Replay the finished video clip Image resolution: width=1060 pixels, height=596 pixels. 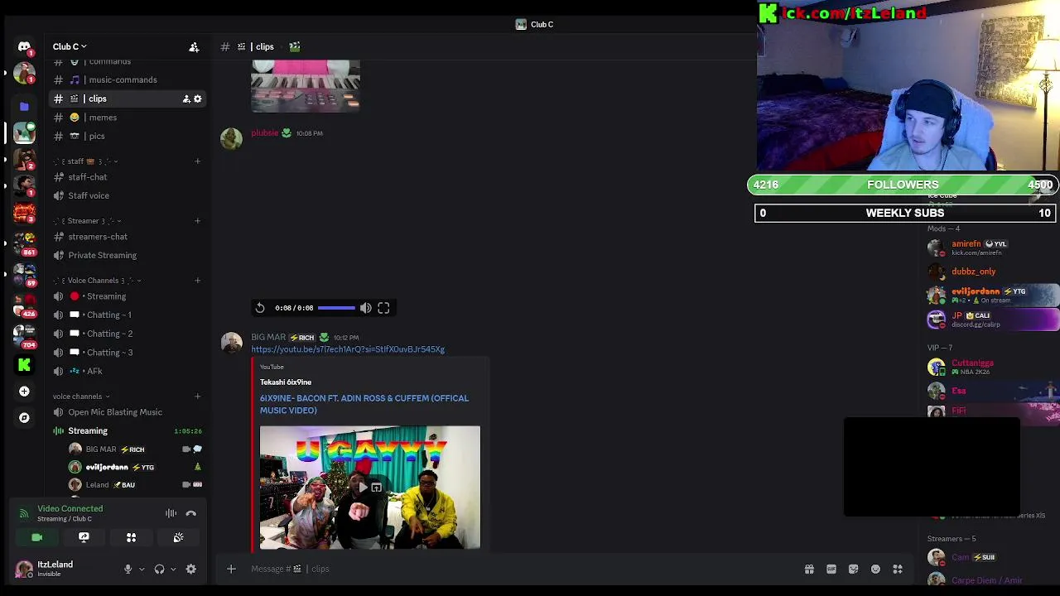(x=260, y=308)
